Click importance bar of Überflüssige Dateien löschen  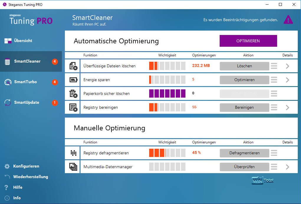click(x=167, y=66)
